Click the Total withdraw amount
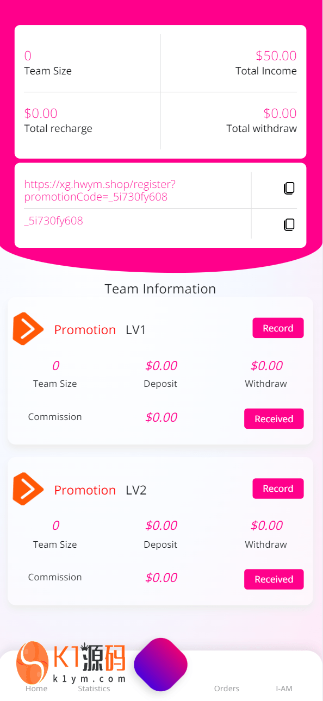Image resolution: width=323 pixels, height=701 pixels. click(x=280, y=113)
